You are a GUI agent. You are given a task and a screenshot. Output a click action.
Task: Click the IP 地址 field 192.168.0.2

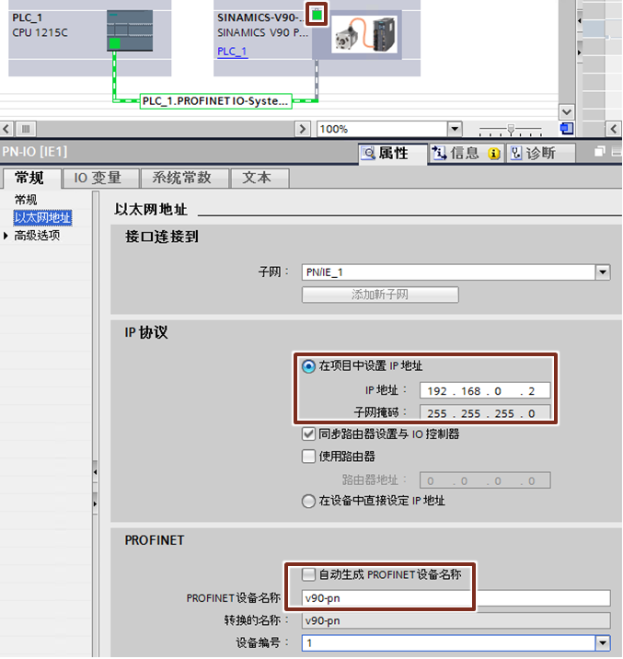[485, 391]
